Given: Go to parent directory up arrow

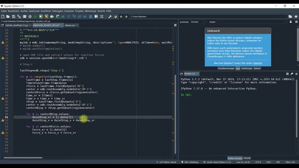Looking at the screenshot, I should coord(296,17).
